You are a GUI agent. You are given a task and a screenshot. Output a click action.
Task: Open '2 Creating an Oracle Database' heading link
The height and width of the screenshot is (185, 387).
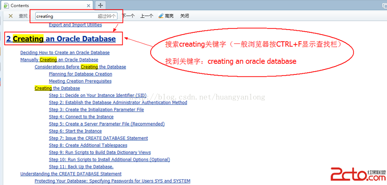coord(61,39)
